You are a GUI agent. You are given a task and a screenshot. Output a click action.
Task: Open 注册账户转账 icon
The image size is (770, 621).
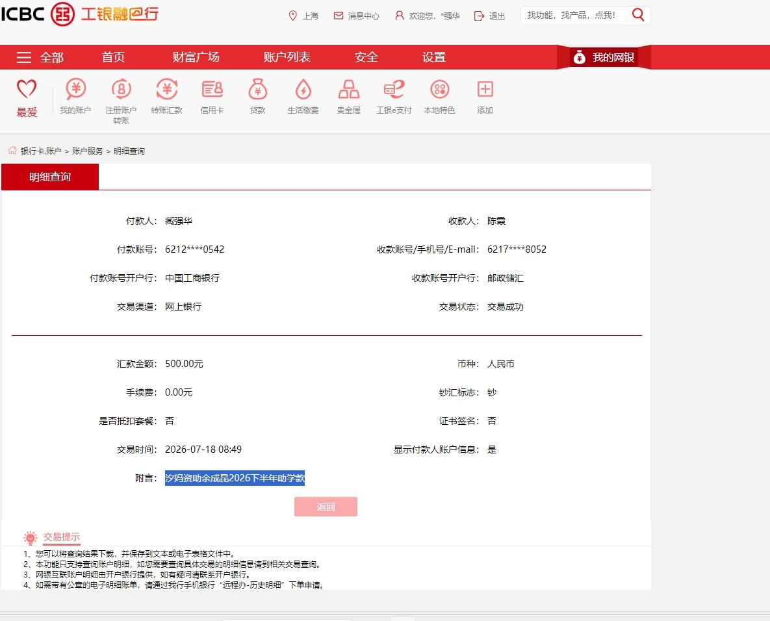coord(122,90)
